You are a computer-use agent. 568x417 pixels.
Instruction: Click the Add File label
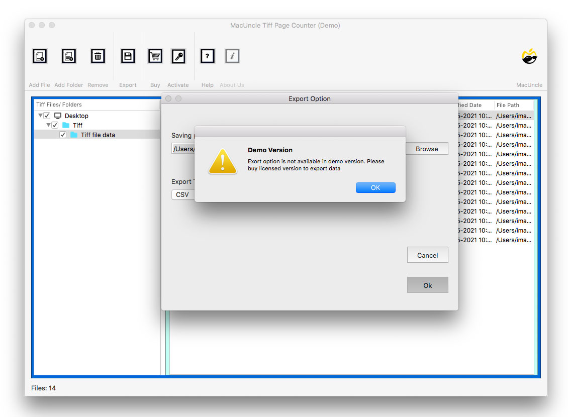40,85
